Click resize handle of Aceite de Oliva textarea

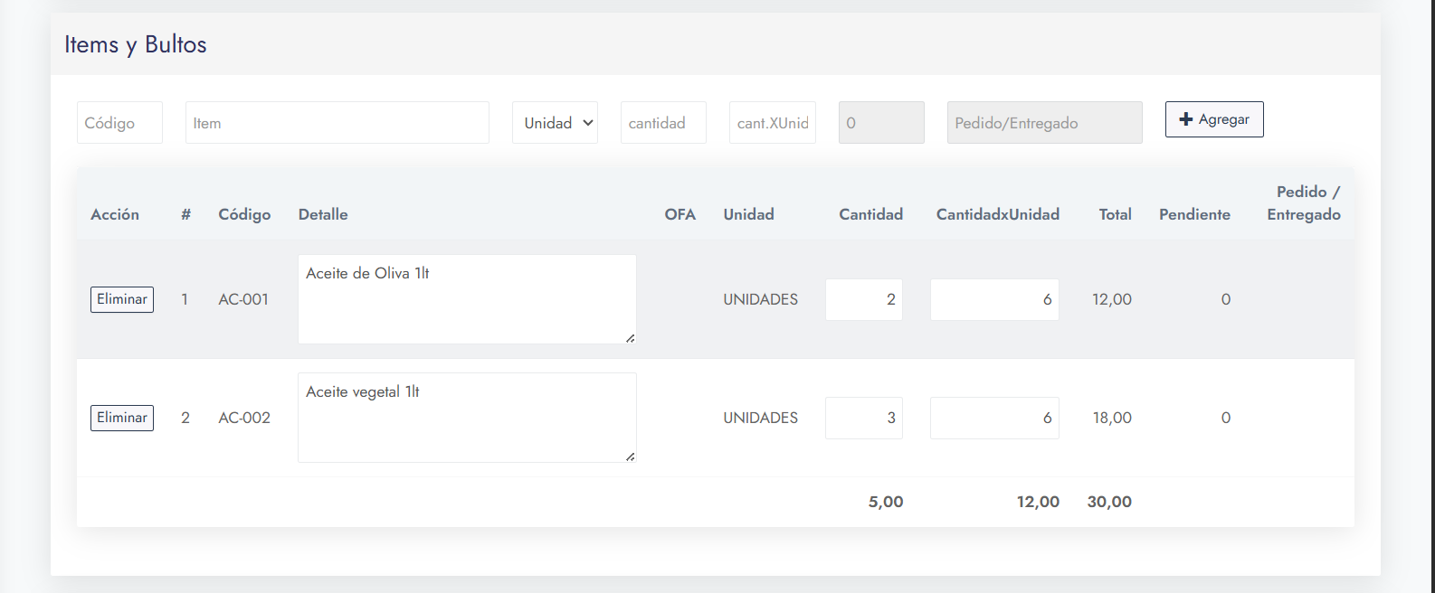[x=630, y=338]
